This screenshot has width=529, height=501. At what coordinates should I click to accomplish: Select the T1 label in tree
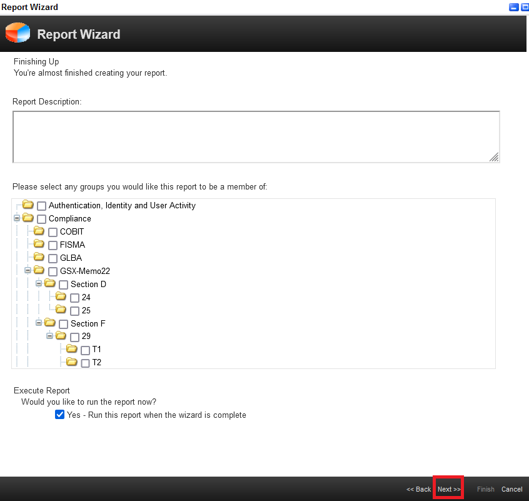coord(96,349)
